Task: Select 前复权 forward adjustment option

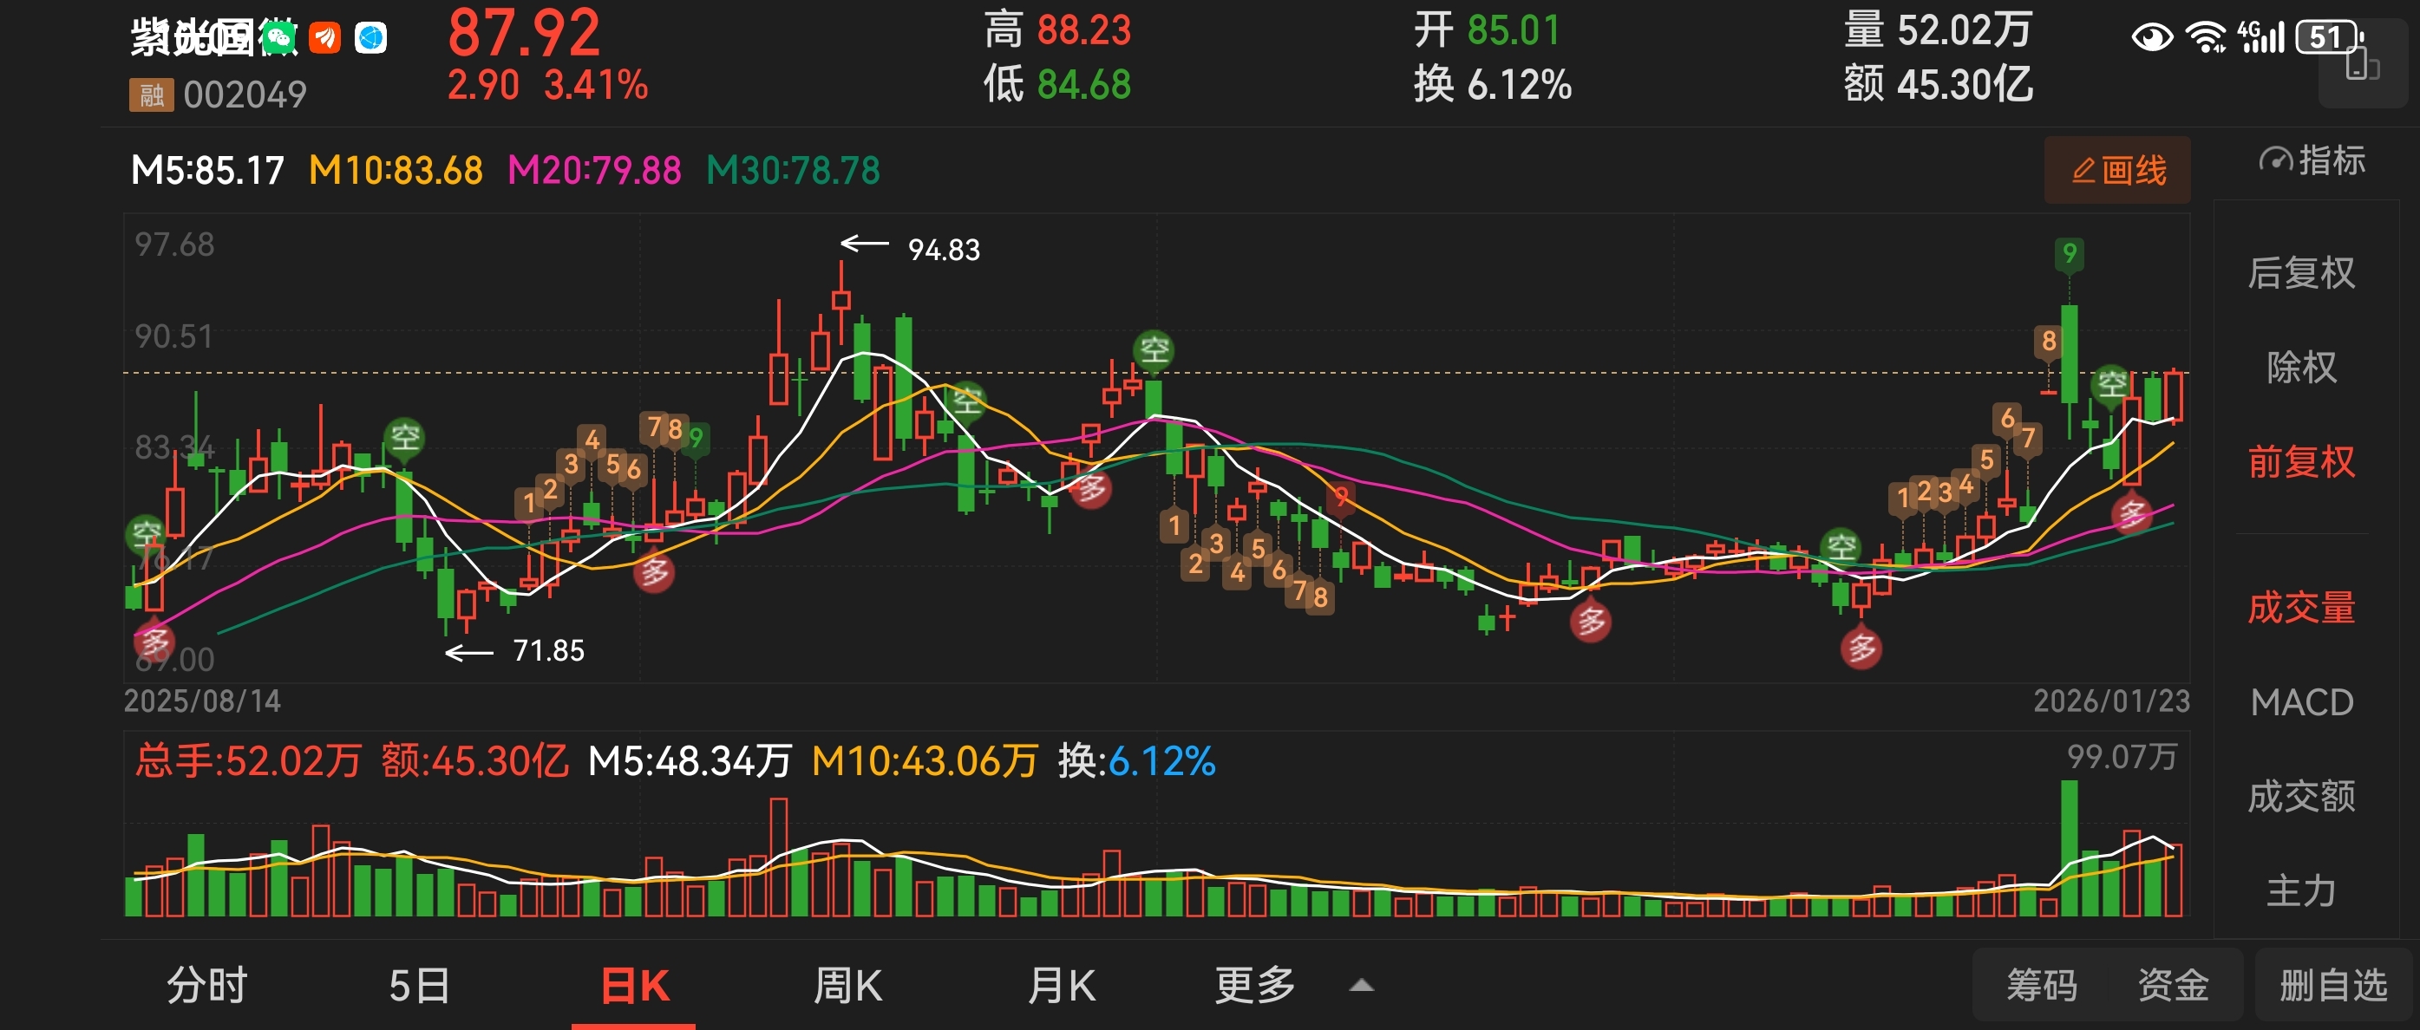Action: [x=2300, y=462]
